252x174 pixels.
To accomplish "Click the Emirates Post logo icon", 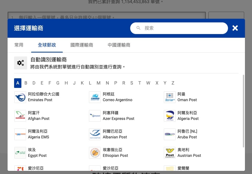I will point(20,97).
